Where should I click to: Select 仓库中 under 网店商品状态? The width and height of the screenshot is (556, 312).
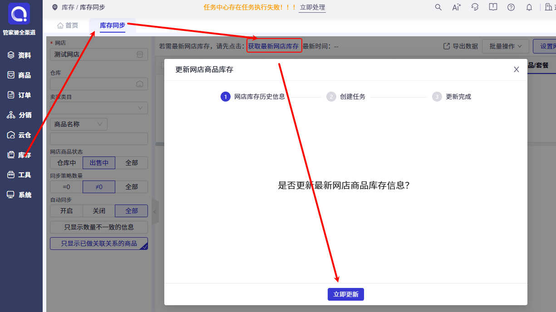click(x=66, y=163)
